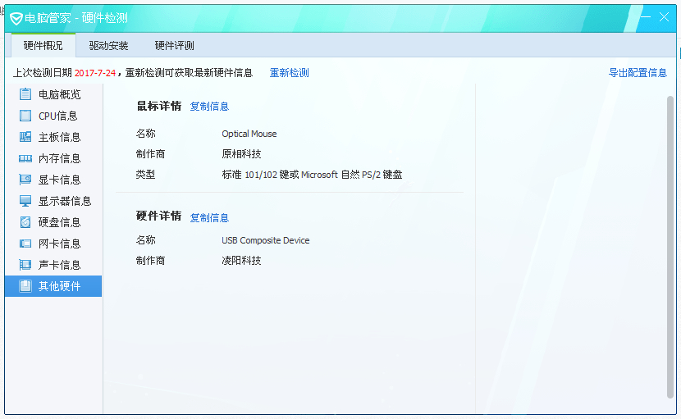Open the 硬件评测 tab

pos(174,46)
